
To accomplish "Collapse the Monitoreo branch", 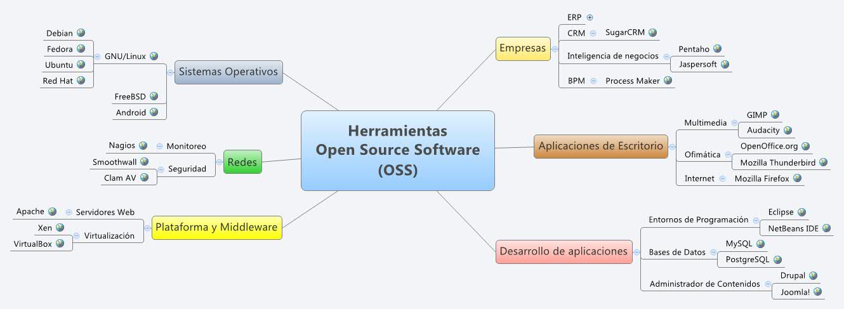I will 159,146.
